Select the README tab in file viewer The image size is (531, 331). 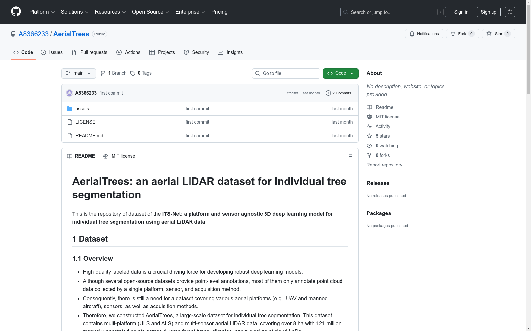pos(81,156)
